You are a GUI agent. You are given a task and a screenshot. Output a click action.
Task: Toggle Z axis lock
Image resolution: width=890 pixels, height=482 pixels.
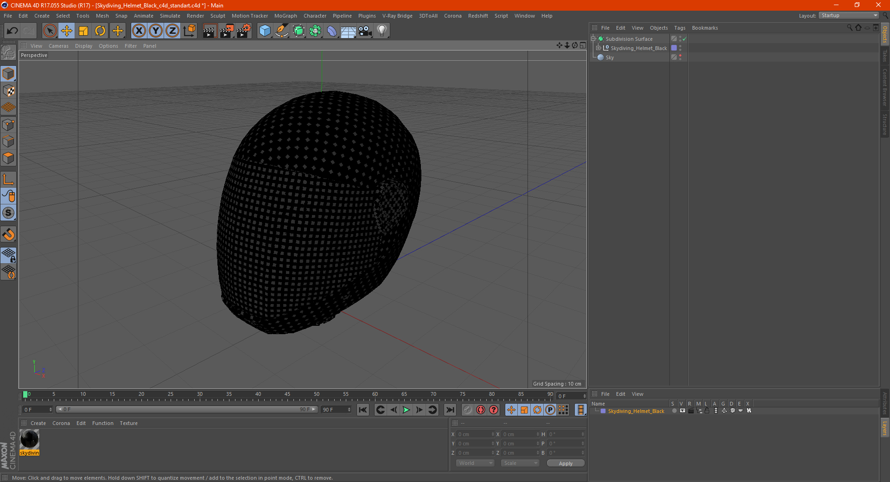click(172, 31)
